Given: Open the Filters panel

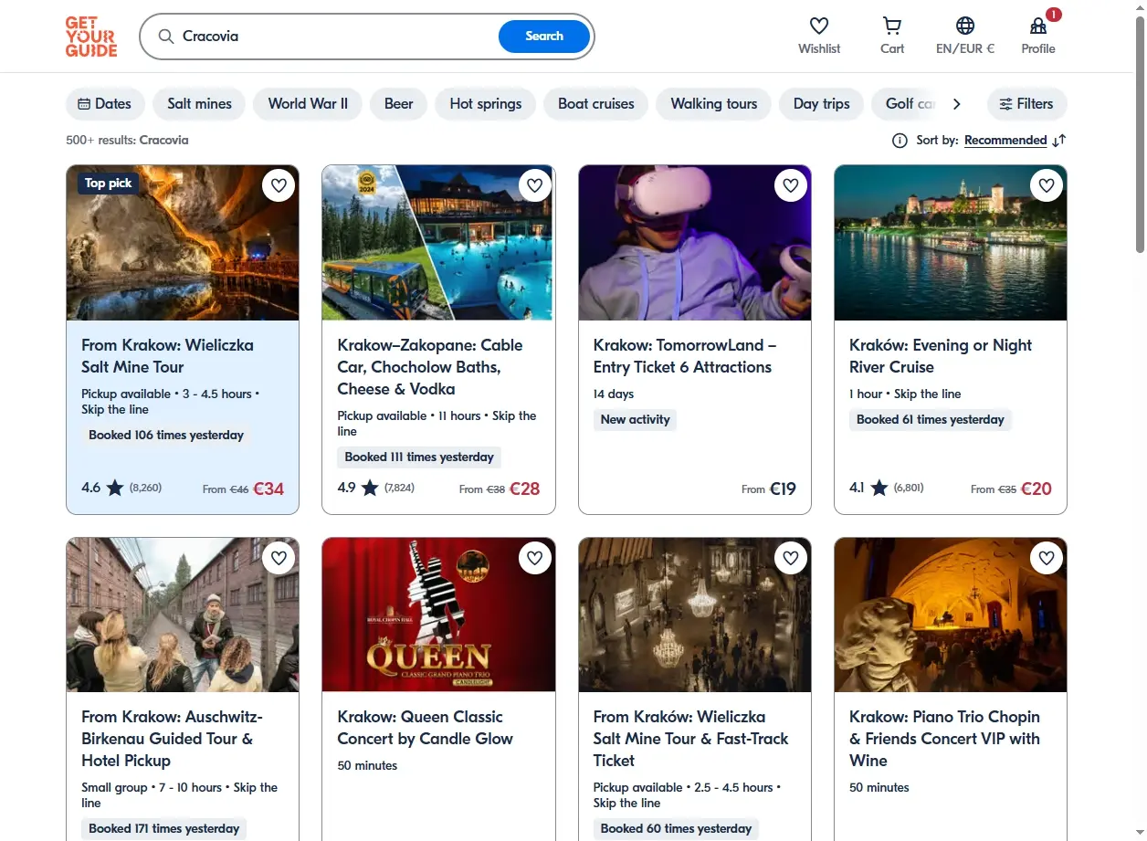Looking at the screenshot, I should [1026, 104].
